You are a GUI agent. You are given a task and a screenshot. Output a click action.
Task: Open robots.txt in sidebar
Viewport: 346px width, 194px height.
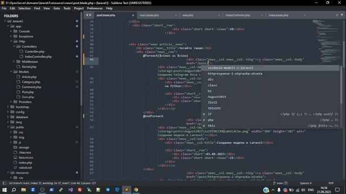[25, 168]
